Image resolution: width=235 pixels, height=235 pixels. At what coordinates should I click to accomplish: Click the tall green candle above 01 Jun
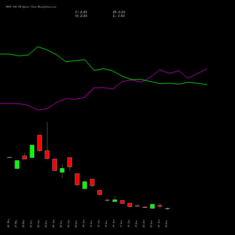pyautogui.click(x=32, y=151)
